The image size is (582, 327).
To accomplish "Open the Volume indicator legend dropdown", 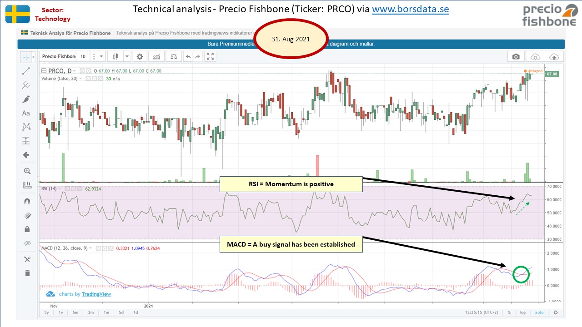I will [x=80, y=79].
